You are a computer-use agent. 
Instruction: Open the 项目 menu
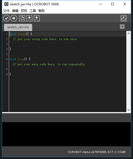(x=24, y=11)
